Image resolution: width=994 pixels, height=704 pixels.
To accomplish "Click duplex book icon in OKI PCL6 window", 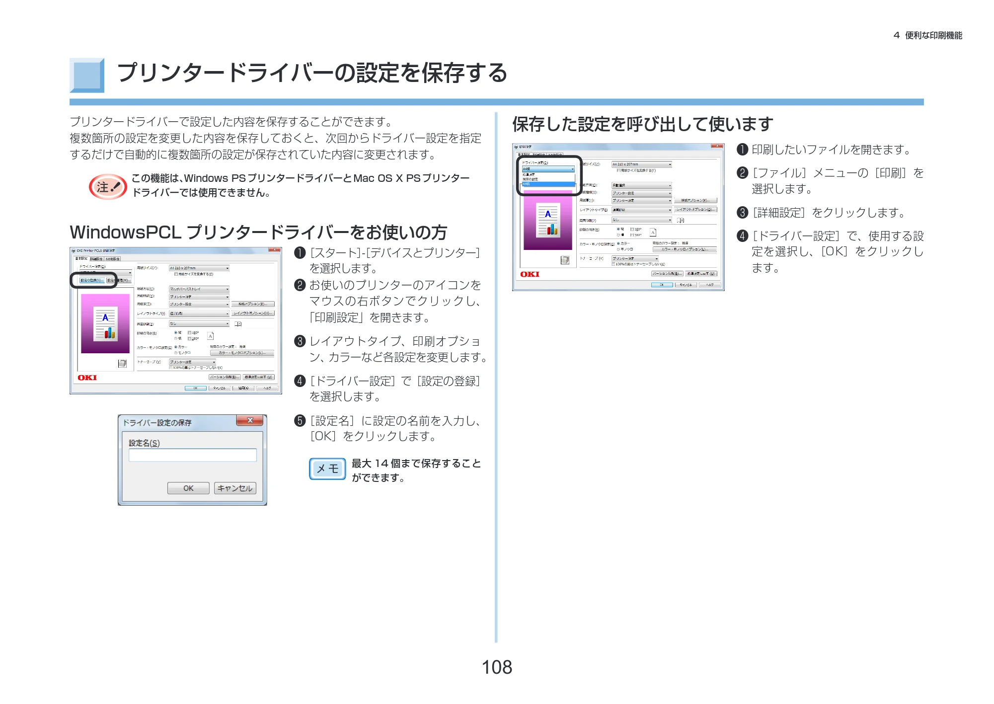I will (238, 324).
